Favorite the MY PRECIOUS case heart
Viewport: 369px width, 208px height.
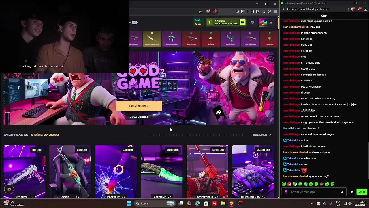pyautogui.click(x=216, y=197)
